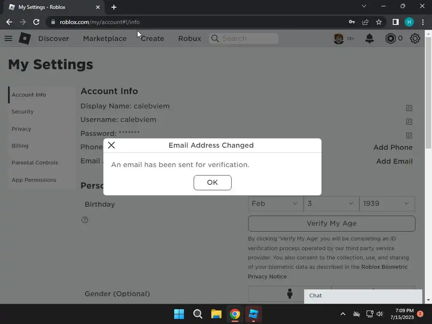
Task: Select the first gender icon option under Gender
Action: click(289, 294)
